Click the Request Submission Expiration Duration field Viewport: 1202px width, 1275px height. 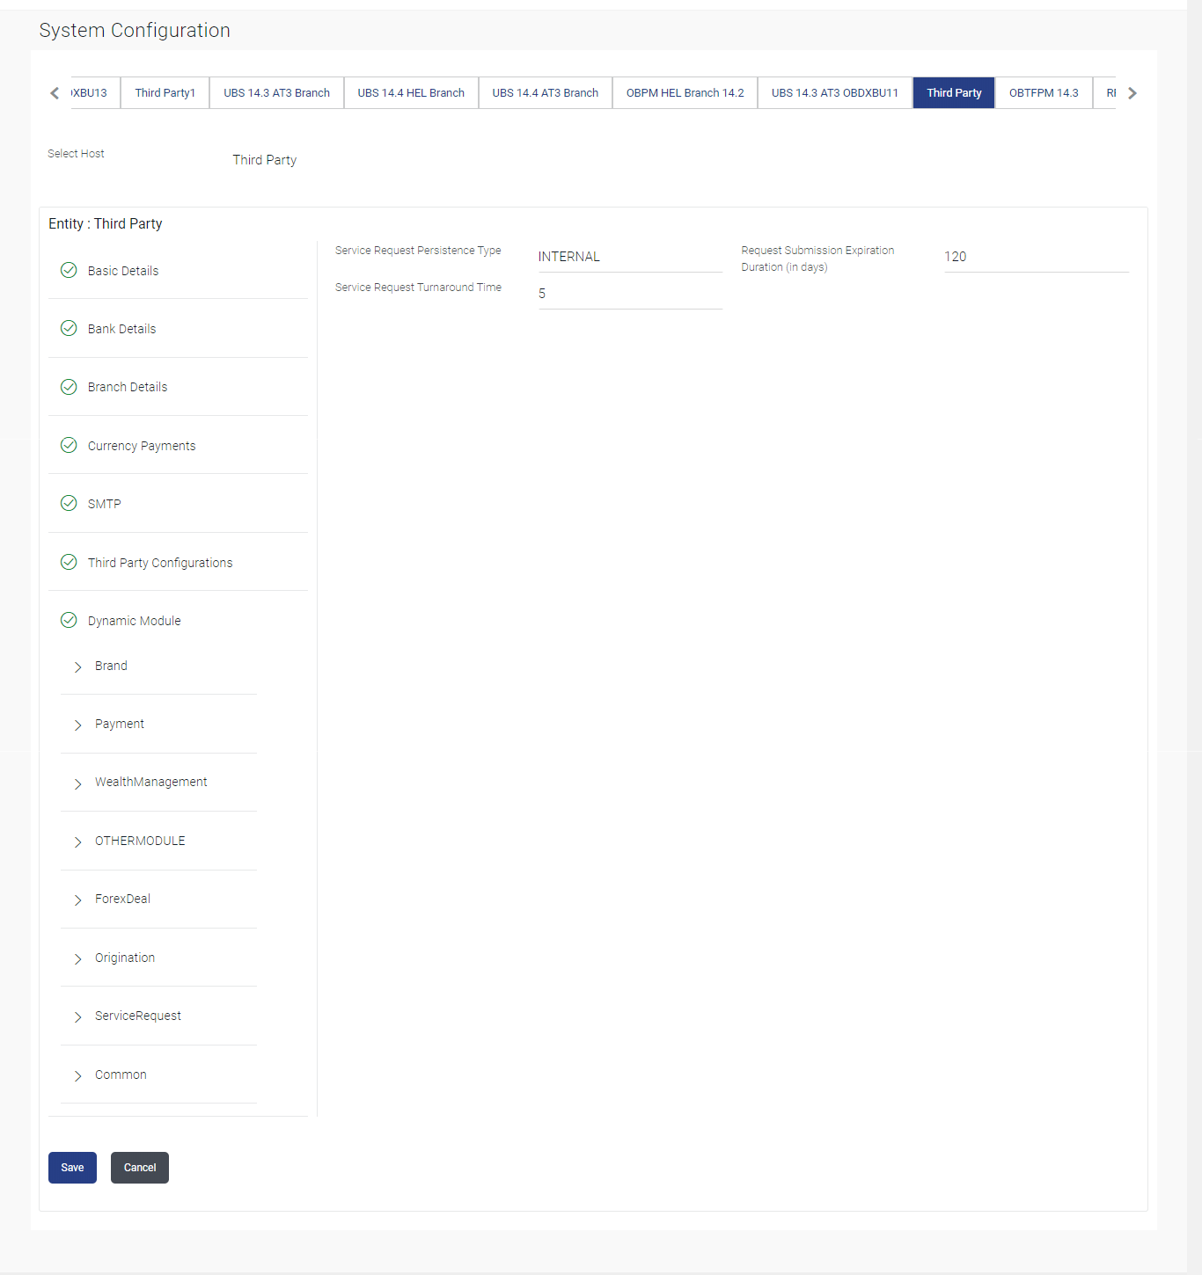click(1037, 257)
